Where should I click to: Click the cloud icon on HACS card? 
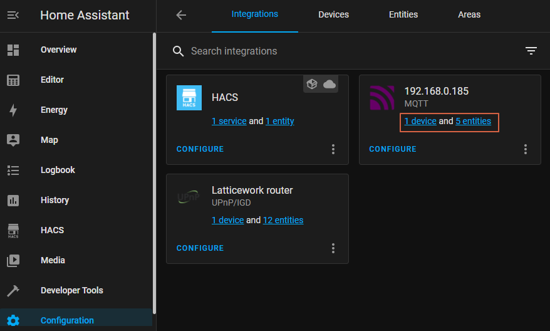click(x=329, y=84)
